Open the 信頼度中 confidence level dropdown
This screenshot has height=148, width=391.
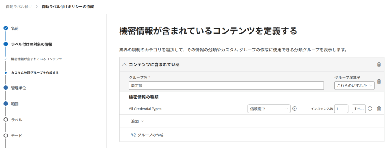coord(269,109)
